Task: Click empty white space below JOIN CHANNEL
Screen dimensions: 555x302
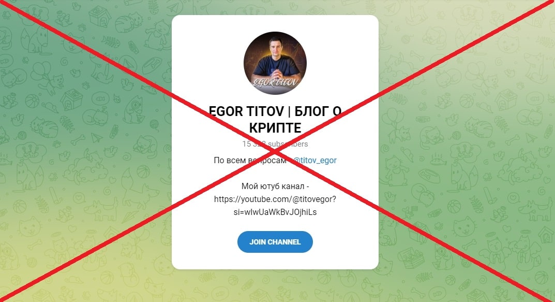Action: tap(275, 261)
